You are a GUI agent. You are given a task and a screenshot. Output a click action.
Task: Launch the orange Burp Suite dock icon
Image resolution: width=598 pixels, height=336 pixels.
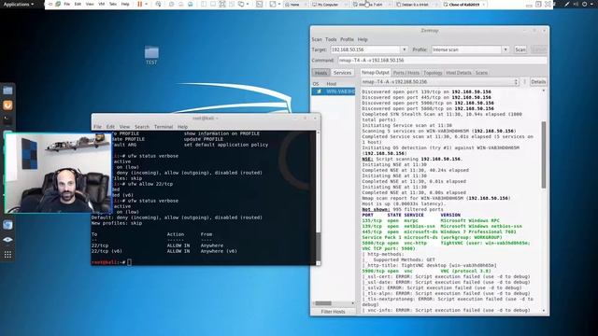point(7,105)
